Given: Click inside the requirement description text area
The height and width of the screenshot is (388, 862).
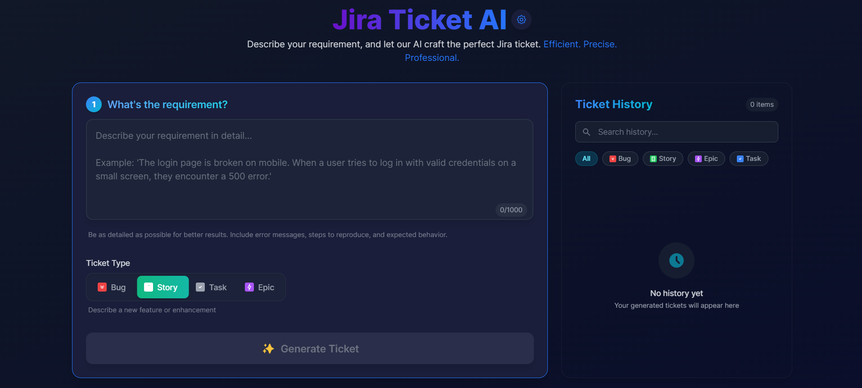Looking at the screenshot, I should point(309,169).
